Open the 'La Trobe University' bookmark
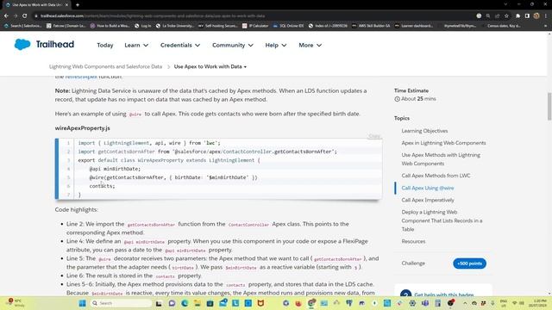 pos(174,26)
